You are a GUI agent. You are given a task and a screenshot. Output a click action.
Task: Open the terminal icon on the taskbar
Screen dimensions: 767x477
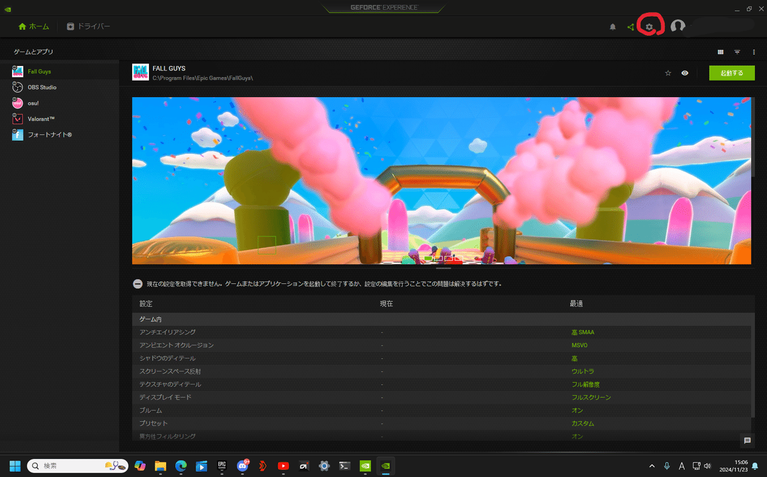[345, 465]
